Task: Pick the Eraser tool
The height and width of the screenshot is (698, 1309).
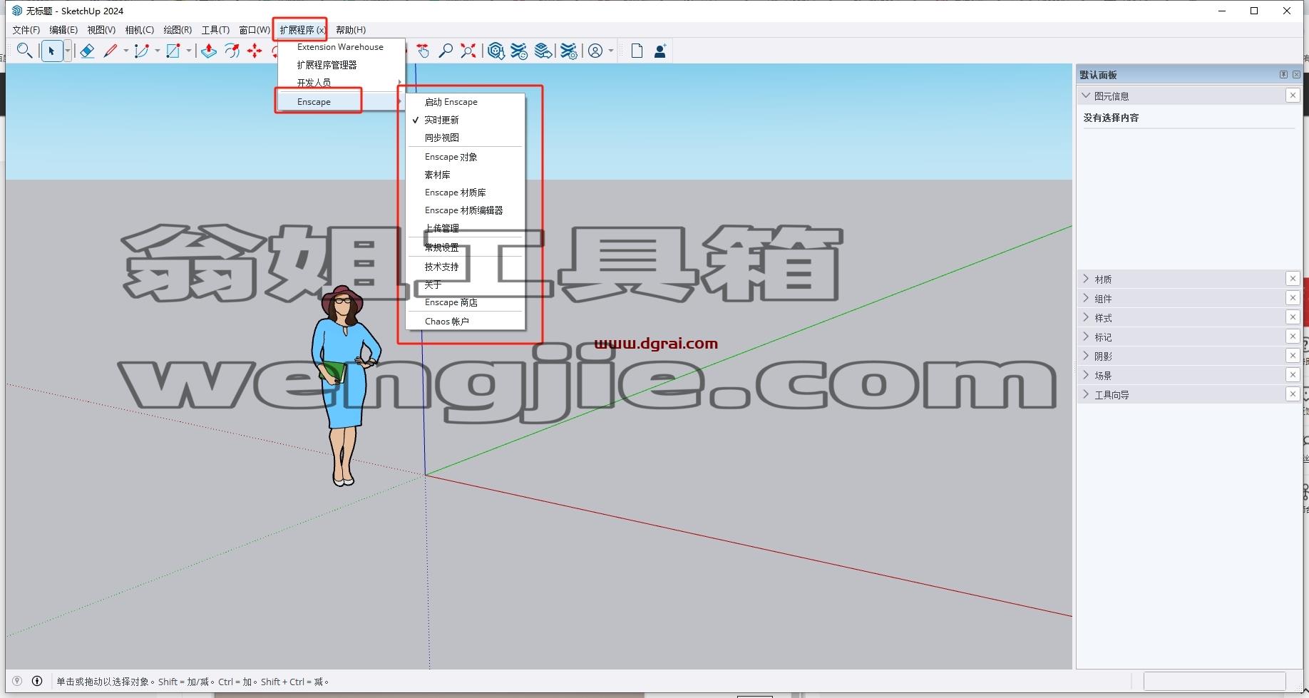Action: pos(87,51)
